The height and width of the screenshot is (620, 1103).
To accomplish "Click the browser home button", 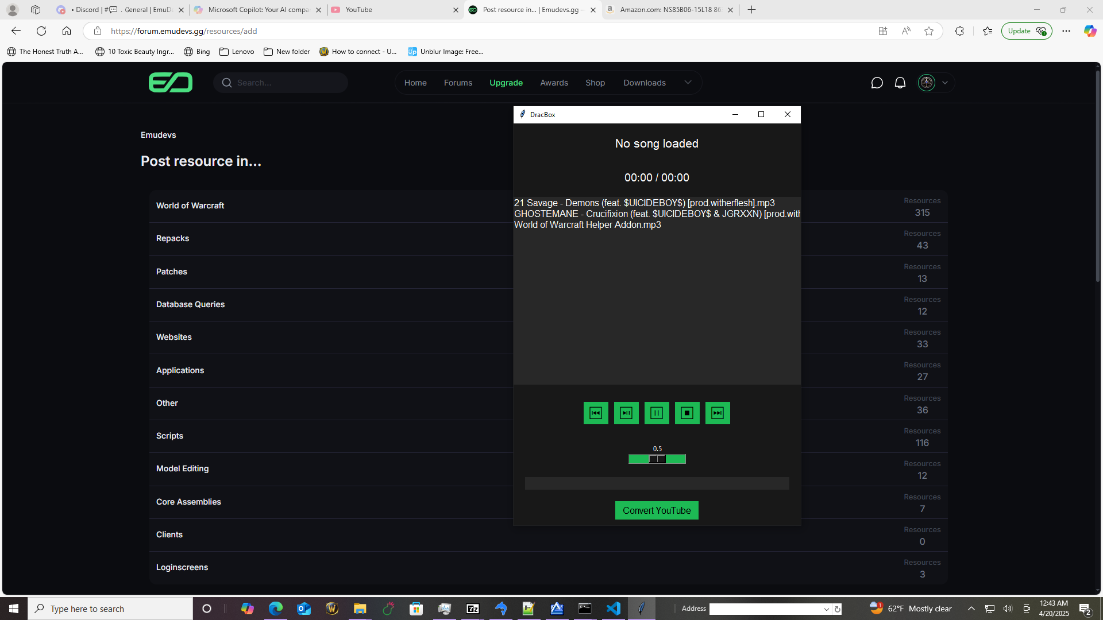I will pyautogui.click(x=67, y=31).
